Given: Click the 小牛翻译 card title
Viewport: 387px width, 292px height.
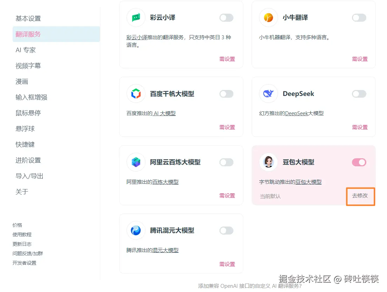Looking at the screenshot, I should coord(296,18).
